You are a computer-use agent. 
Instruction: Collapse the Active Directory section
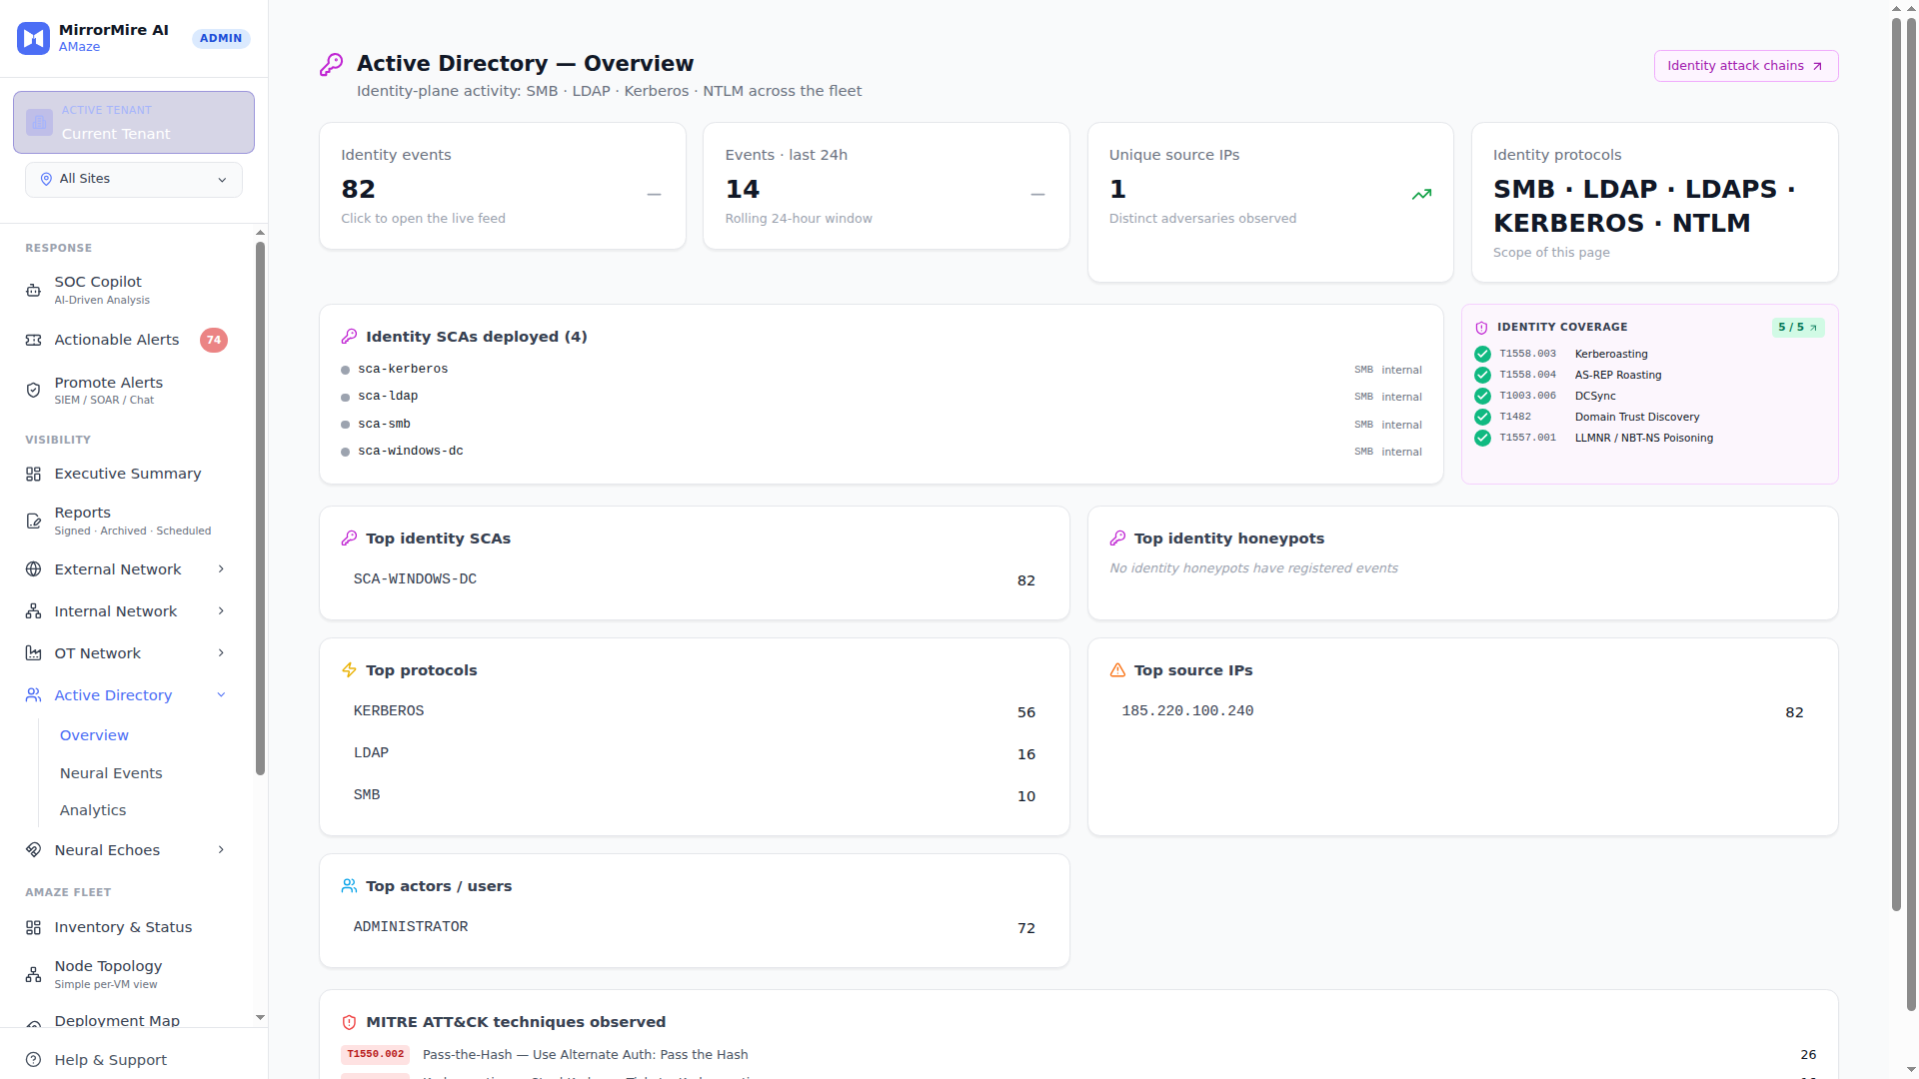coord(221,695)
